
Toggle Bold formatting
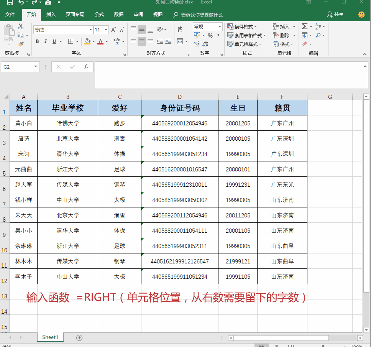tap(37, 41)
